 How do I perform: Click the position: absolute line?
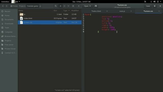pos(112,17)
